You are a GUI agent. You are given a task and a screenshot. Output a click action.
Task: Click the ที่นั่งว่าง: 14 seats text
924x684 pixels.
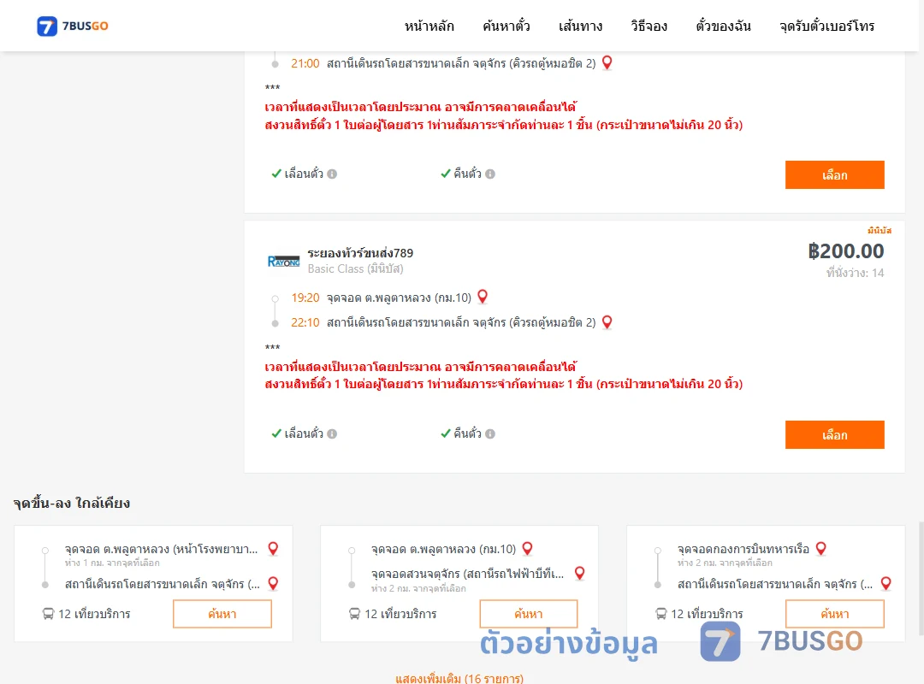pos(855,273)
